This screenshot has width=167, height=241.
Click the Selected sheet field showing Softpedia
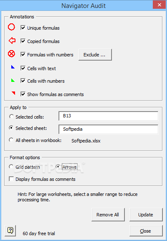[x=108, y=129]
